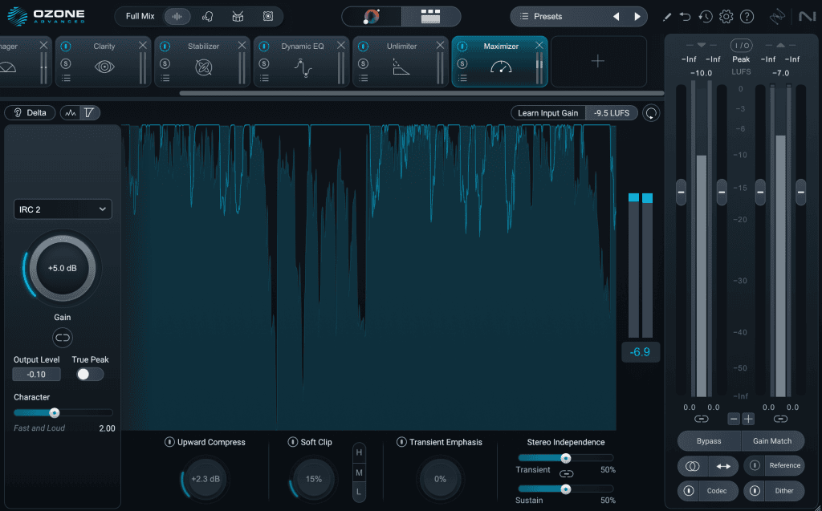
Task: Select the Maximizer module tab
Action: [501, 61]
